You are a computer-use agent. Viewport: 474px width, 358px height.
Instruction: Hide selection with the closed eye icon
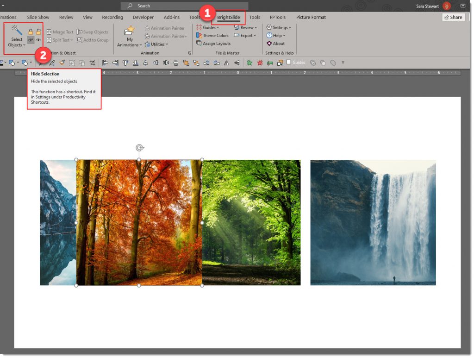pos(30,40)
